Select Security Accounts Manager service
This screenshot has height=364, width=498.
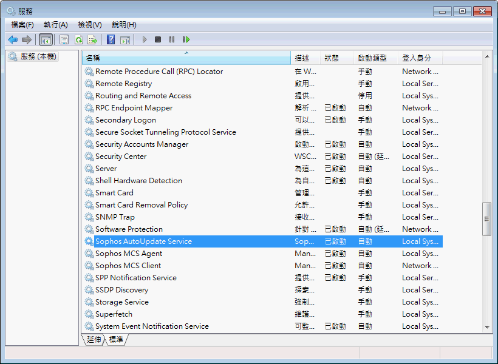[262, 144]
